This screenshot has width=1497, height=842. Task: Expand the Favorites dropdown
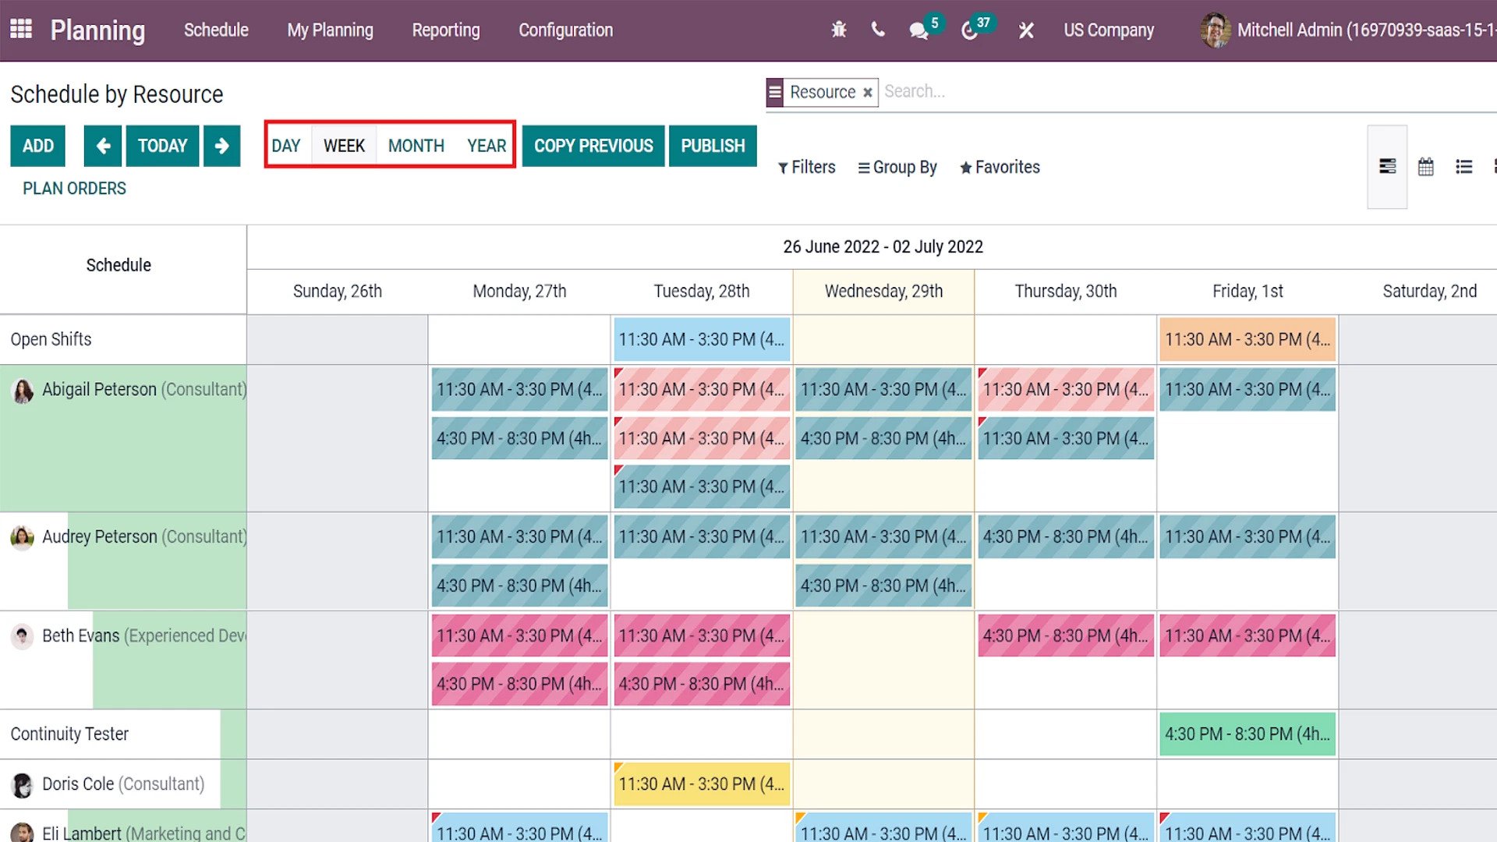pyautogui.click(x=1000, y=168)
